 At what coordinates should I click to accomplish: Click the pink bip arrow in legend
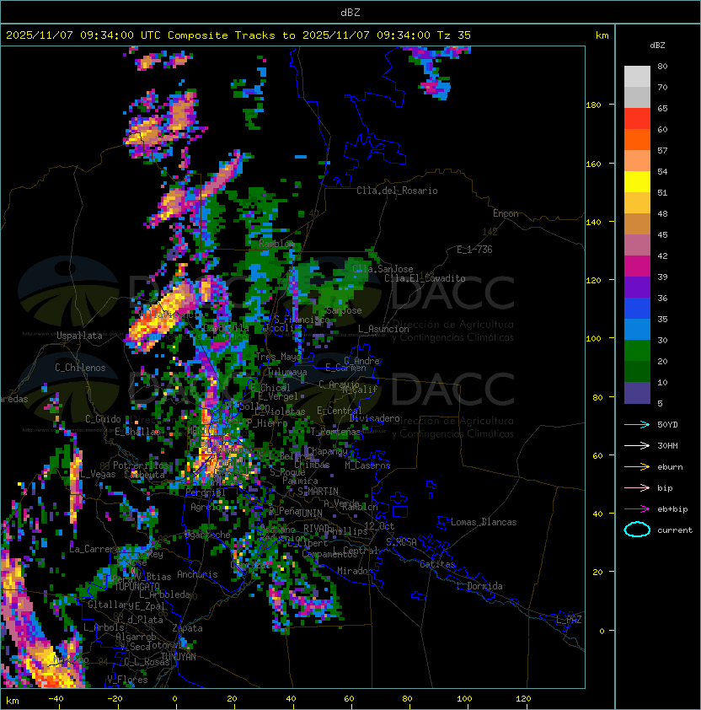click(637, 488)
